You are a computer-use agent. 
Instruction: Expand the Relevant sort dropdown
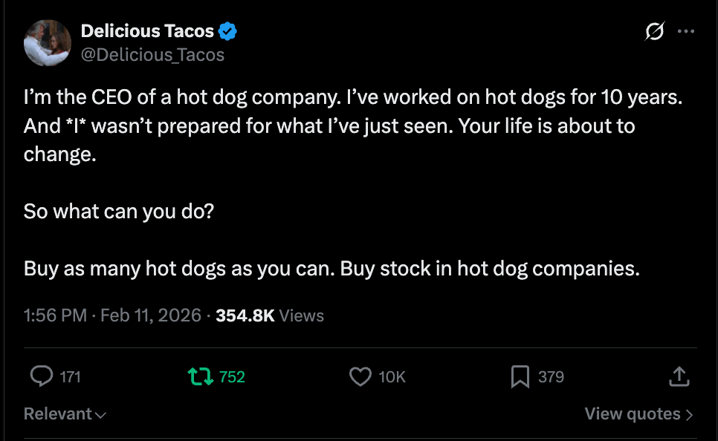65,414
